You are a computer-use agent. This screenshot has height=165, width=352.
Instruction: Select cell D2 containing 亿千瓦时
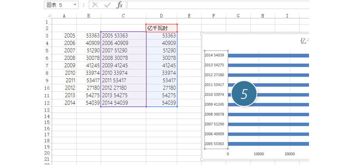tap(162, 28)
